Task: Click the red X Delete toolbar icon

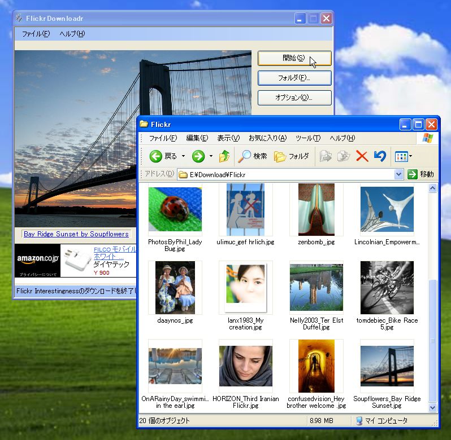Action: coord(362,156)
